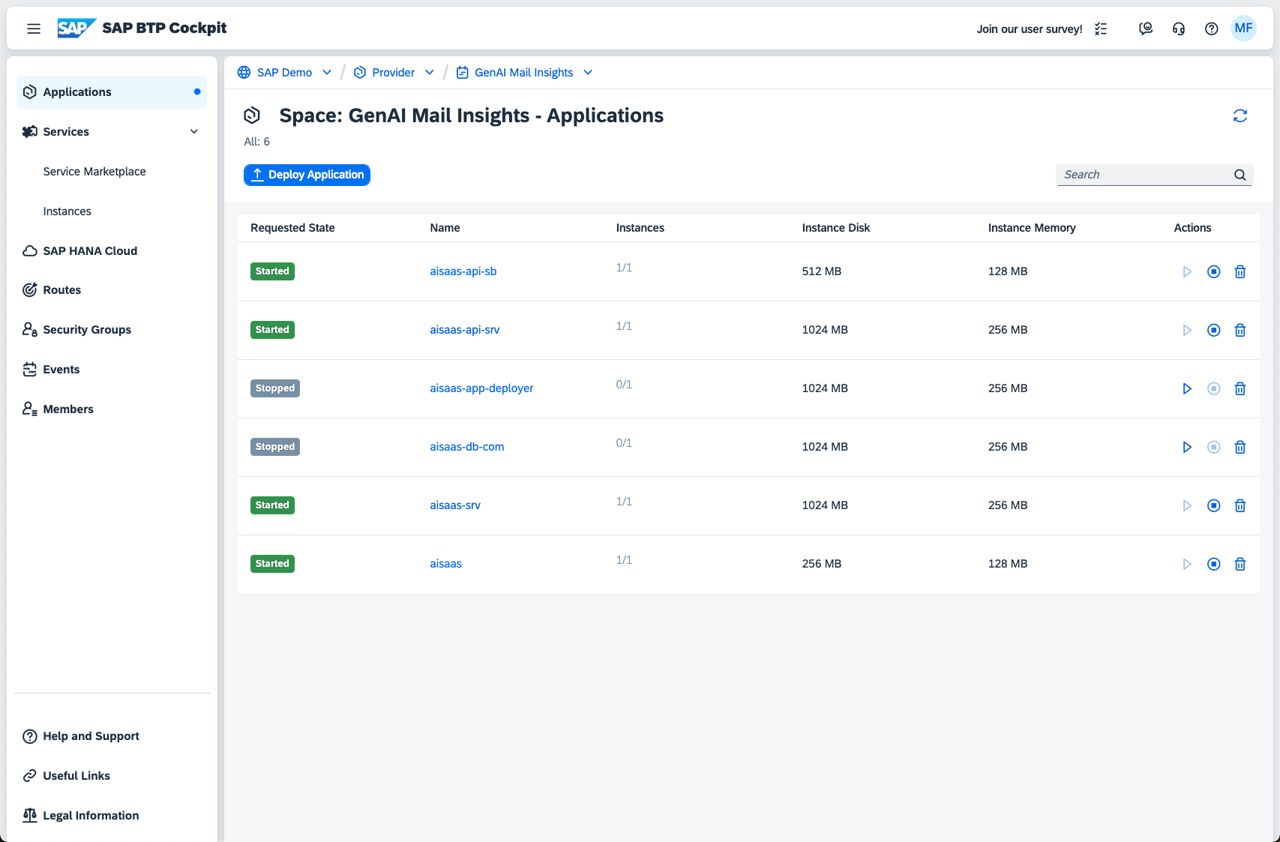Click the 'All: 6' count text

tap(257, 142)
